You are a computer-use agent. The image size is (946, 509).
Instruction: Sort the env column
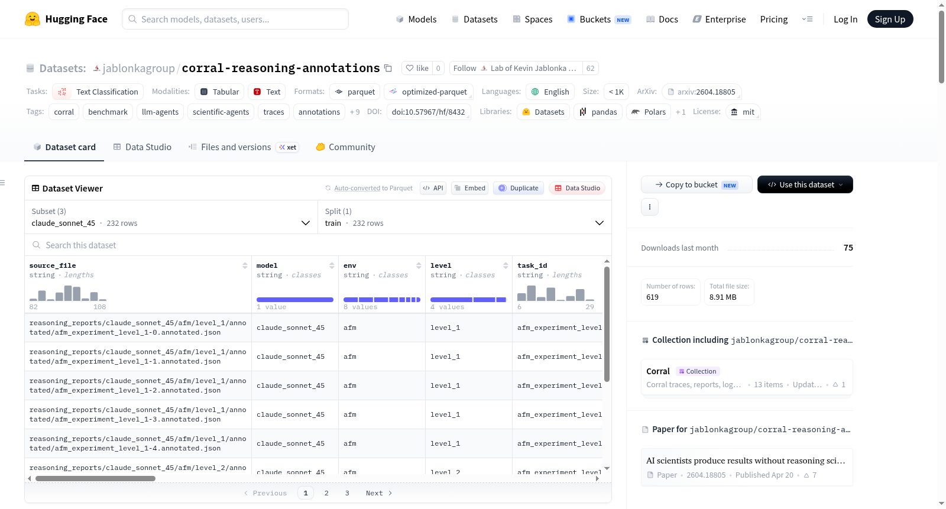tap(419, 265)
